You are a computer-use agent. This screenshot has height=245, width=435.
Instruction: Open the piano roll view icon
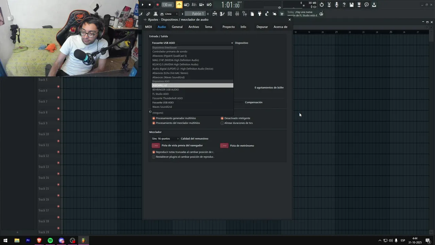click(x=222, y=14)
